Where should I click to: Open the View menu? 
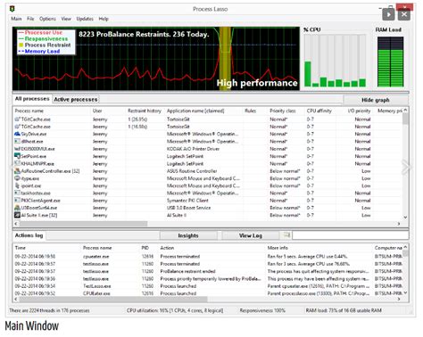point(66,19)
